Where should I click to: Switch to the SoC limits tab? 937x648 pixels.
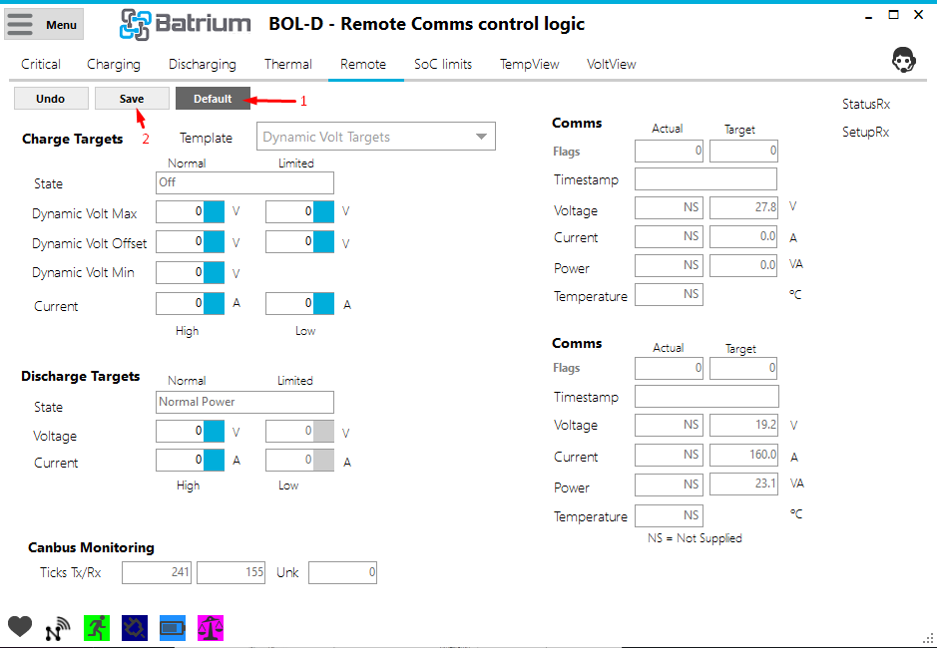pos(443,64)
